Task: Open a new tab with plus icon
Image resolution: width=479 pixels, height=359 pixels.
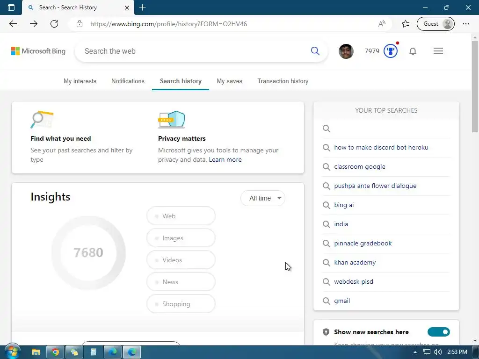Action: pos(142,7)
